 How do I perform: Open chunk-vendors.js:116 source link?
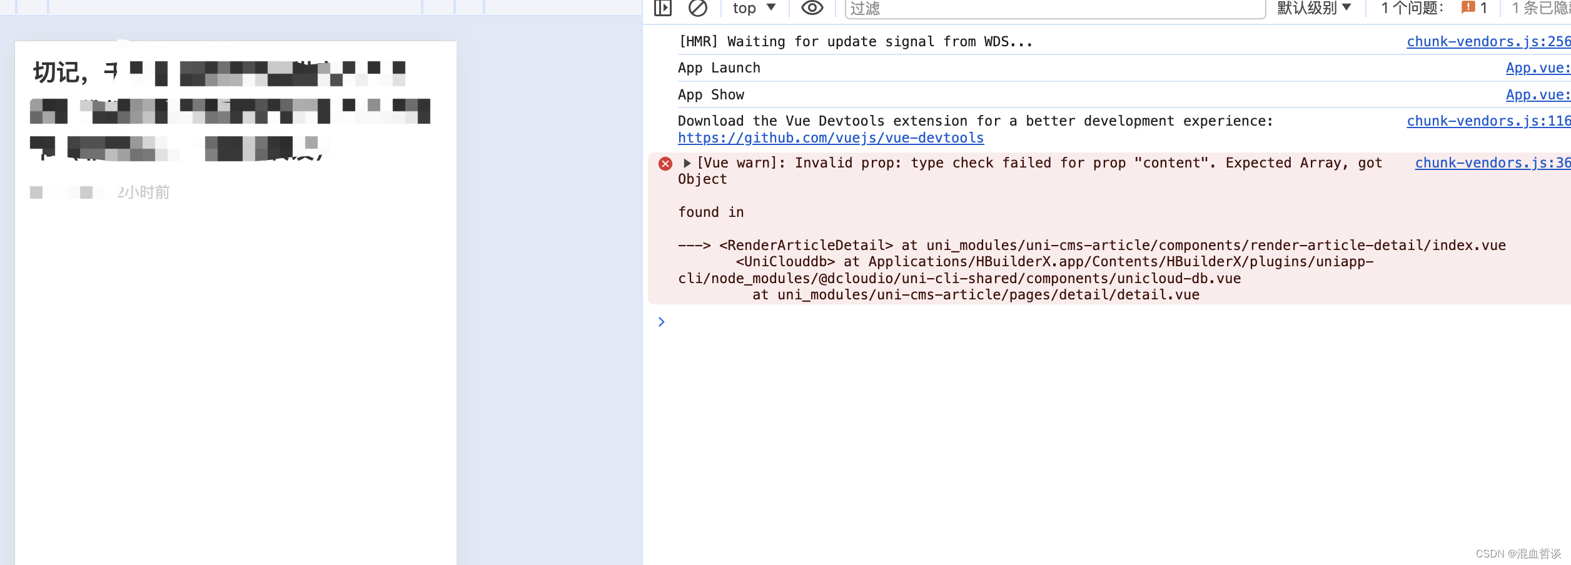(1487, 120)
